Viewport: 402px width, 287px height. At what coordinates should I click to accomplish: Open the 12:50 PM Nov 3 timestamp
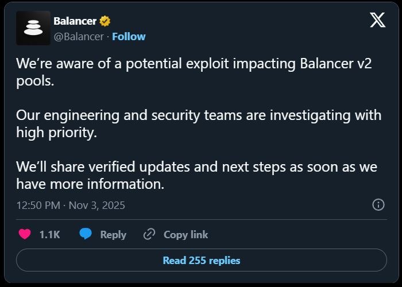[x=71, y=205]
